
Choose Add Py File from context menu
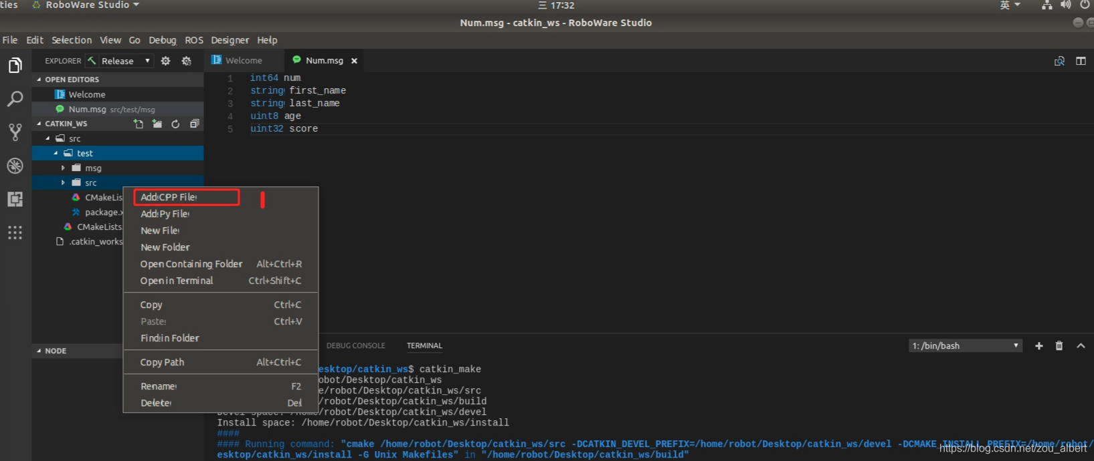pyautogui.click(x=220, y=214)
